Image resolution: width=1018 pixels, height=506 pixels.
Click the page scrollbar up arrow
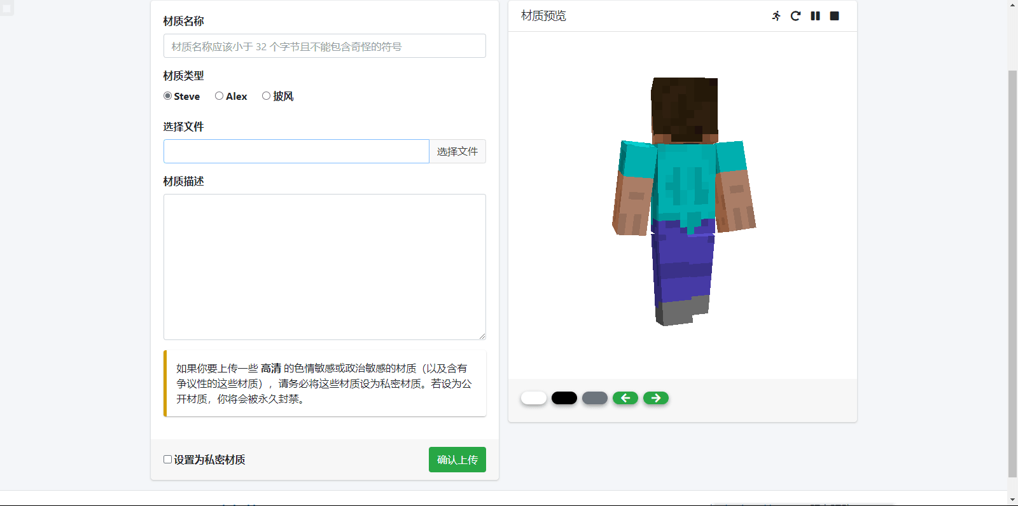[1012, 4]
